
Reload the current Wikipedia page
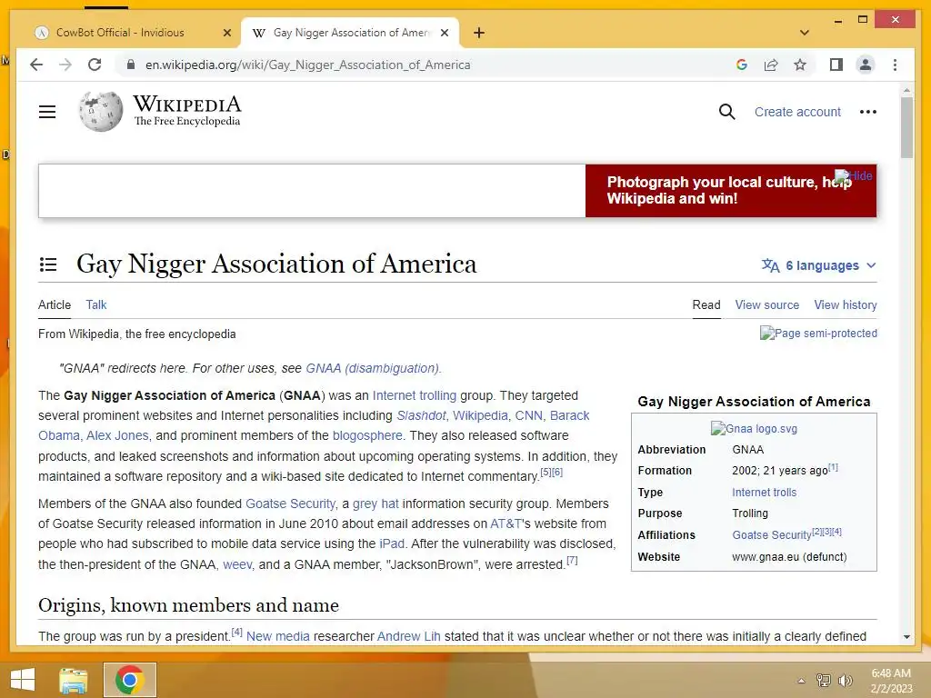(95, 65)
